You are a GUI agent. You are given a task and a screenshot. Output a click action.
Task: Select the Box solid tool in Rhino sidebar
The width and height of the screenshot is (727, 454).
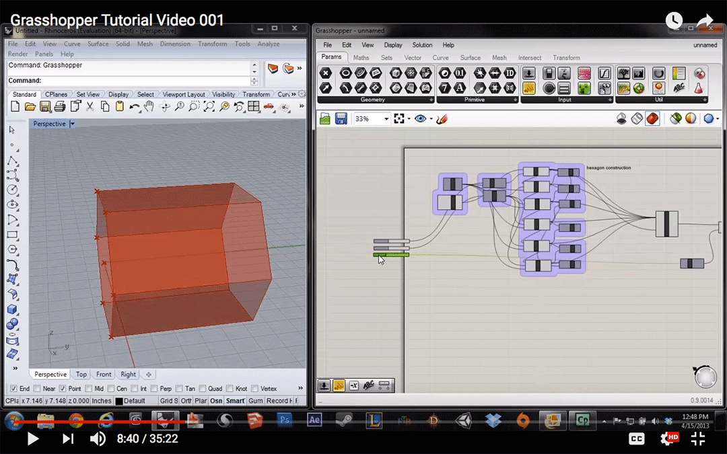coord(13,309)
